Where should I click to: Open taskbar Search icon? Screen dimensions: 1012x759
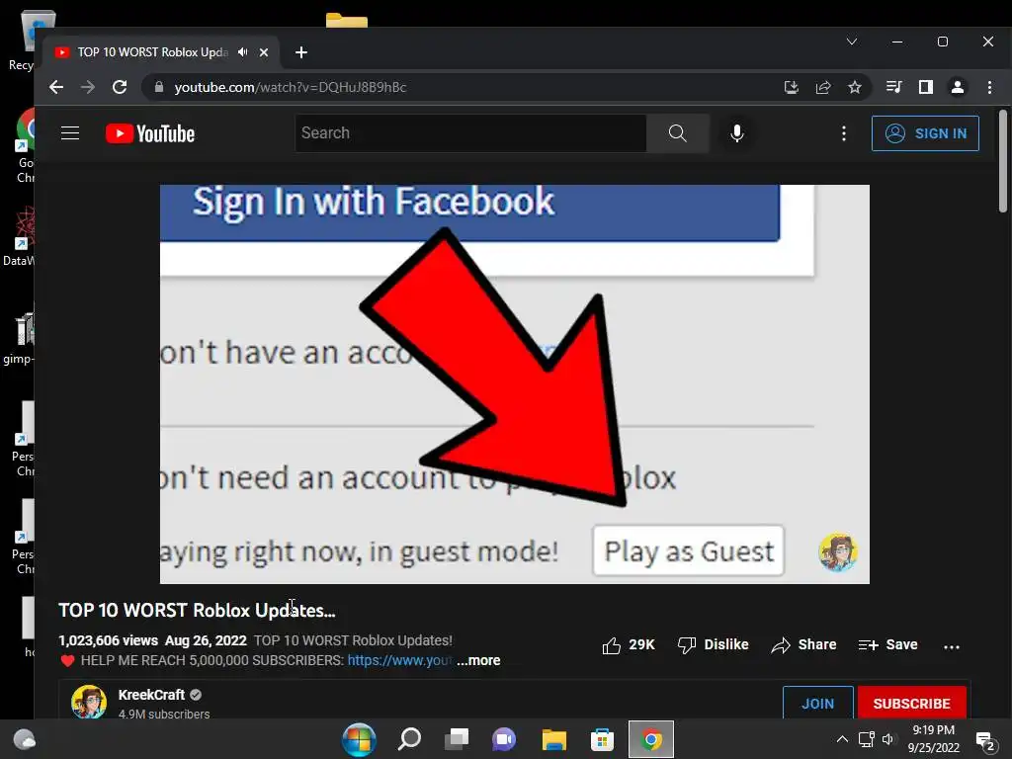click(x=409, y=739)
